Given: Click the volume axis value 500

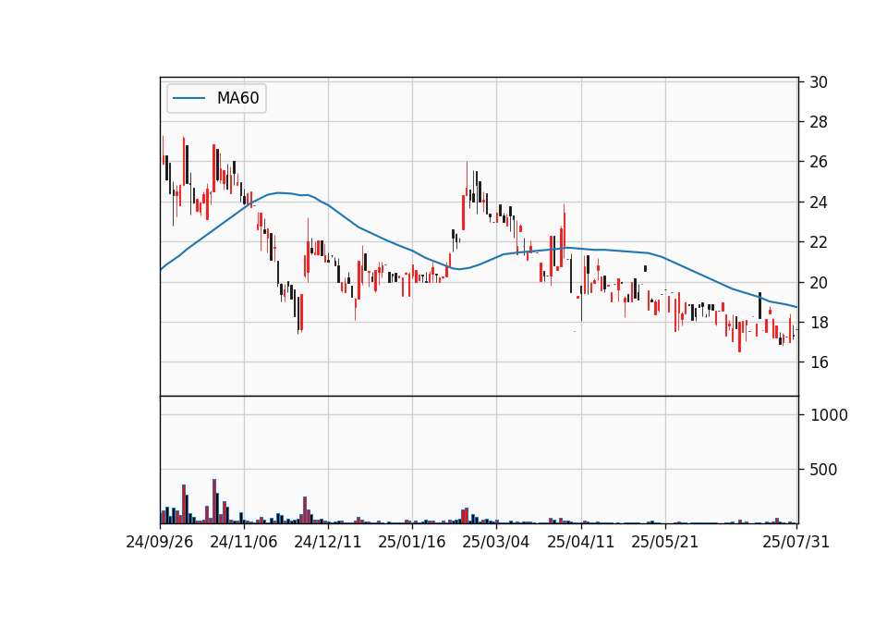Looking at the screenshot, I should pyautogui.click(x=823, y=470).
